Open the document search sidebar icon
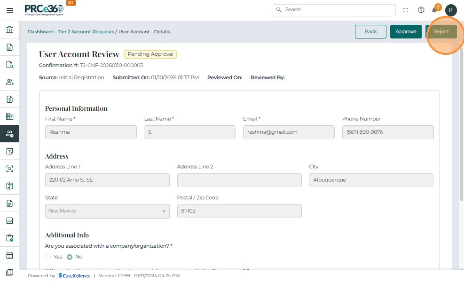This screenshot has height=281, width=464. pos(9,64)
